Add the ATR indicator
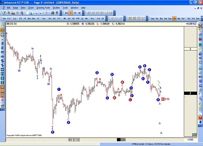The width and height of the screenshot is (203, 146). [x=78, y=18]
